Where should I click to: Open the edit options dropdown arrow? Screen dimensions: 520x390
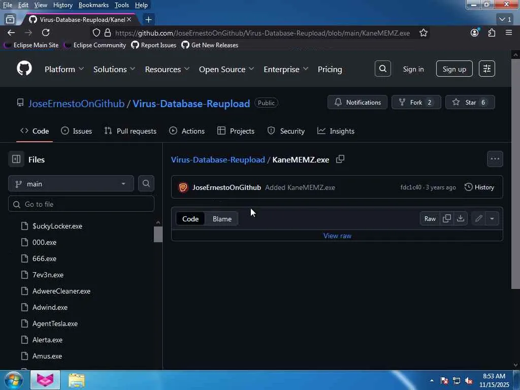492,218
